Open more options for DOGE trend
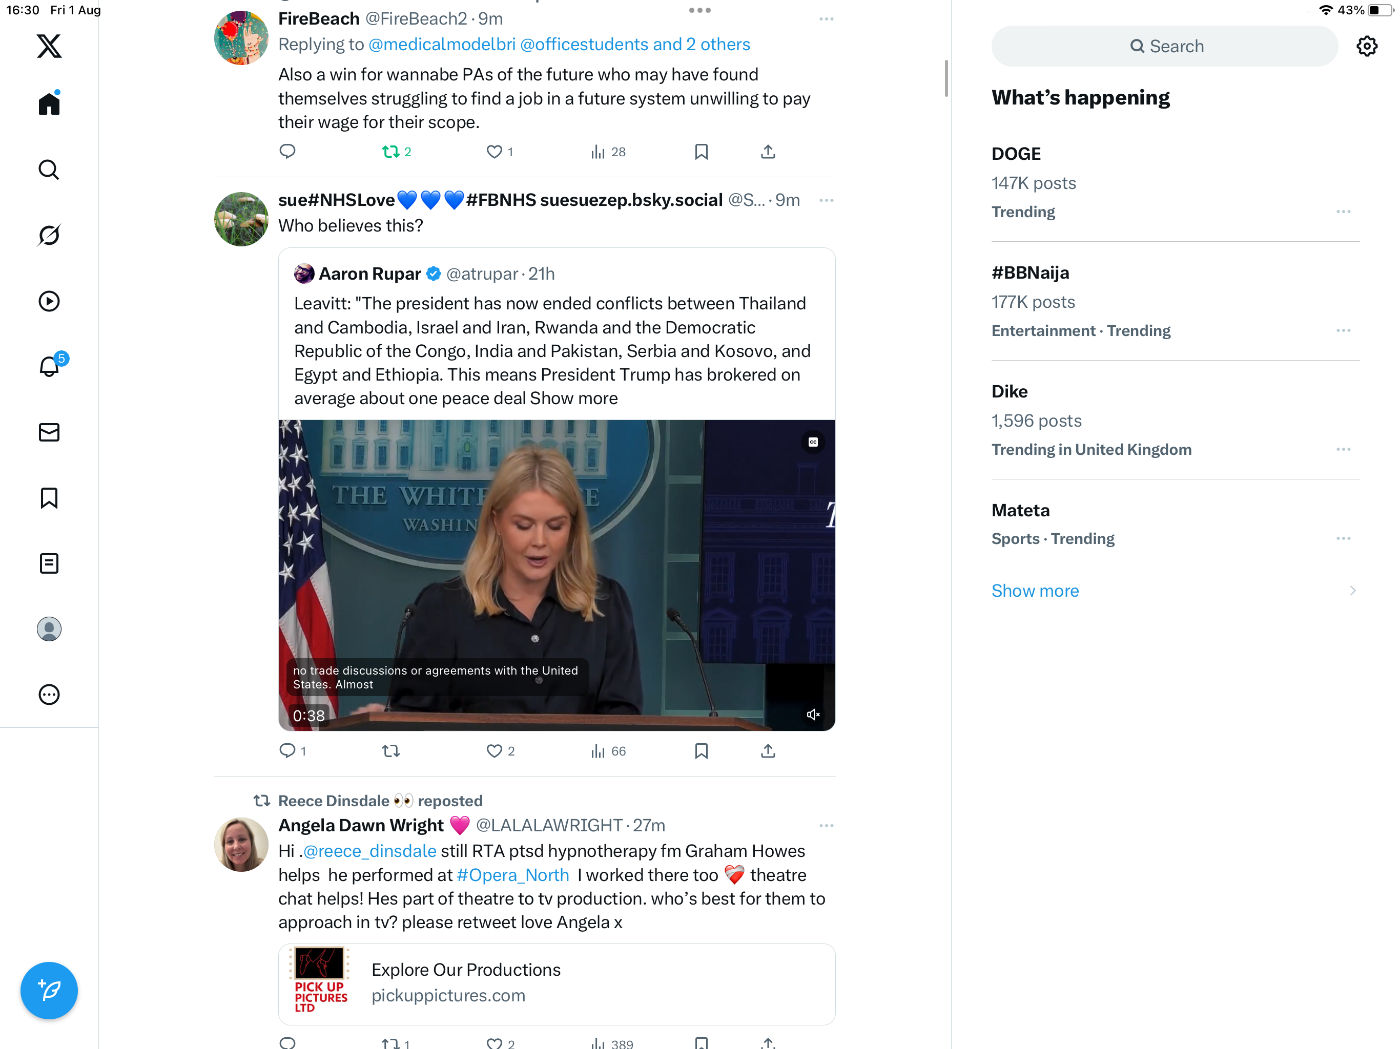 coord(1343,212)
